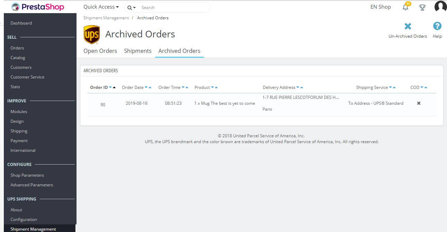
Task: Sort Order Date descending arrow
Action: (146, 87)
